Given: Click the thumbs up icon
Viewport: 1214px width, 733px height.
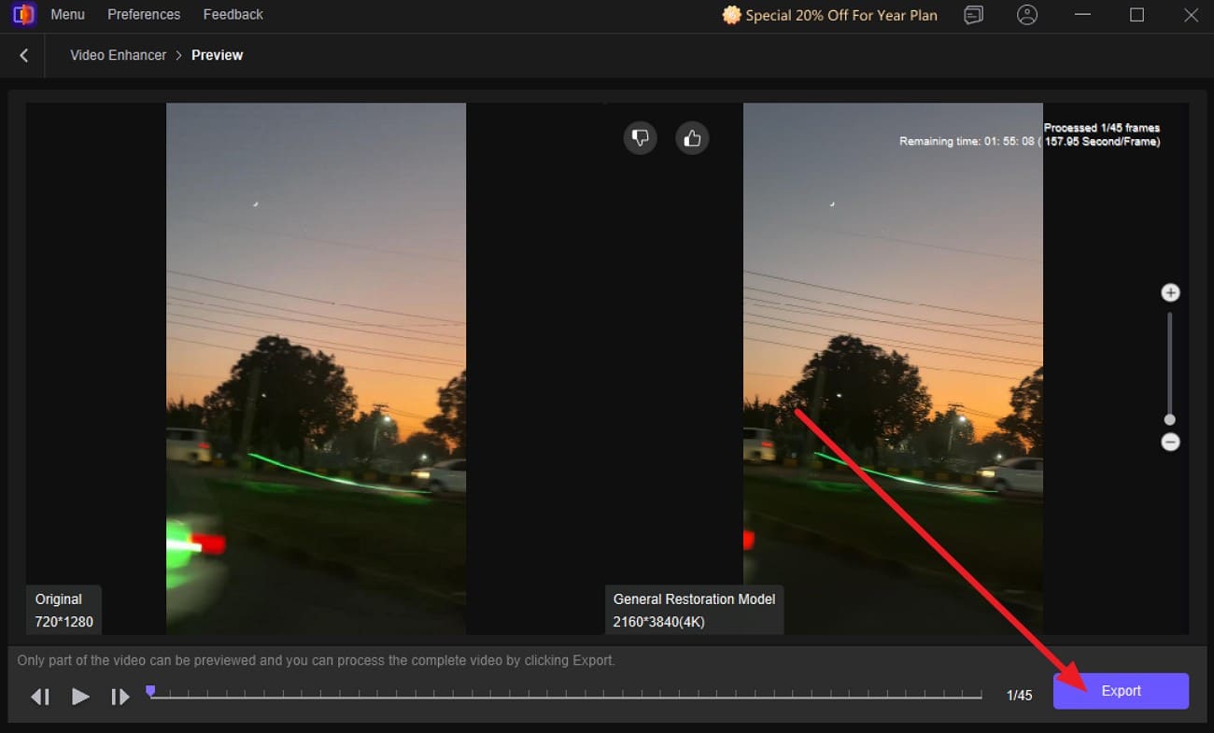Looking at the screenshot, I should (x=692, y=138).
